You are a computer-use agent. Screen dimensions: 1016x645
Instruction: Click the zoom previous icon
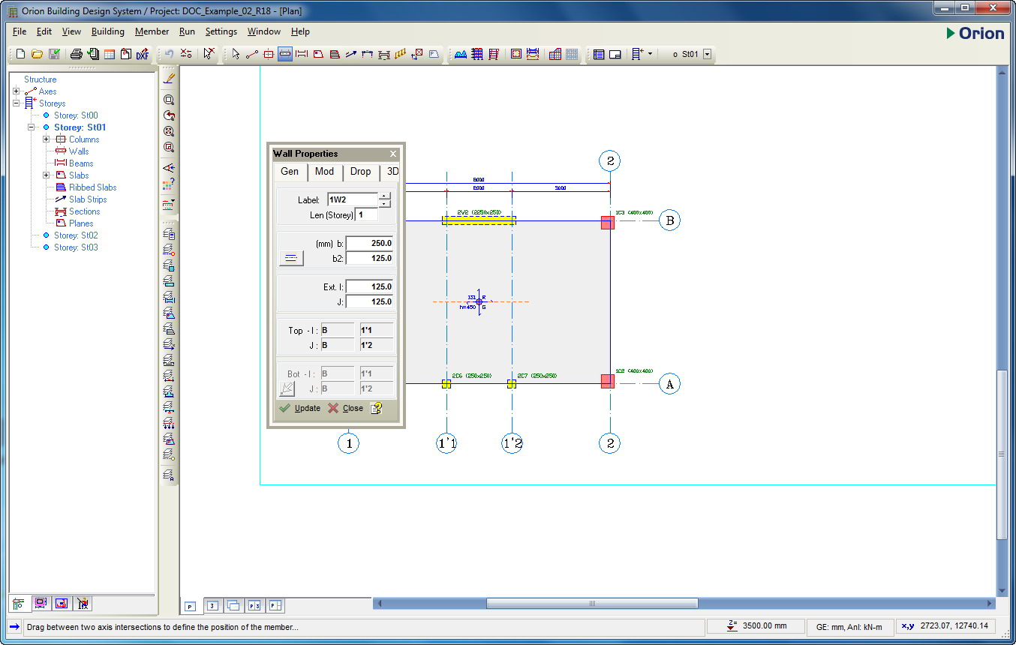click(169, 115)
